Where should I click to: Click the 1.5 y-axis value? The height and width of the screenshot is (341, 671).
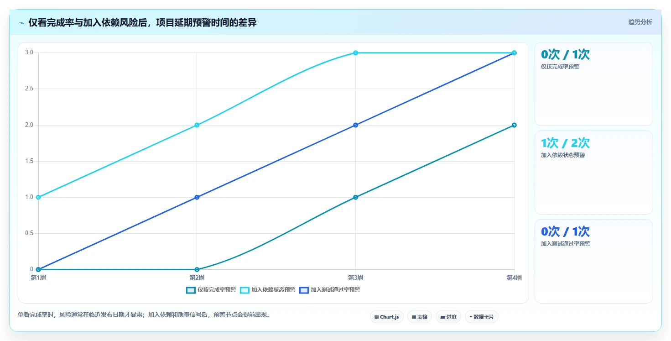pyautogui.click(x=29, y=161)
